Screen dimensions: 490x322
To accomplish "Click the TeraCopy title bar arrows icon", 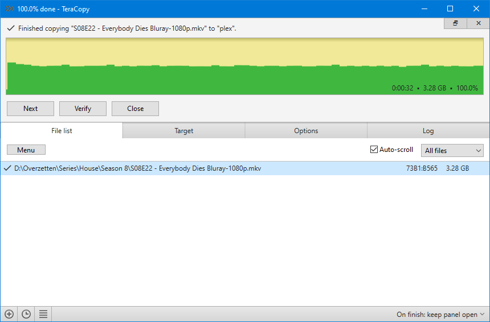I will pos(10,9).
